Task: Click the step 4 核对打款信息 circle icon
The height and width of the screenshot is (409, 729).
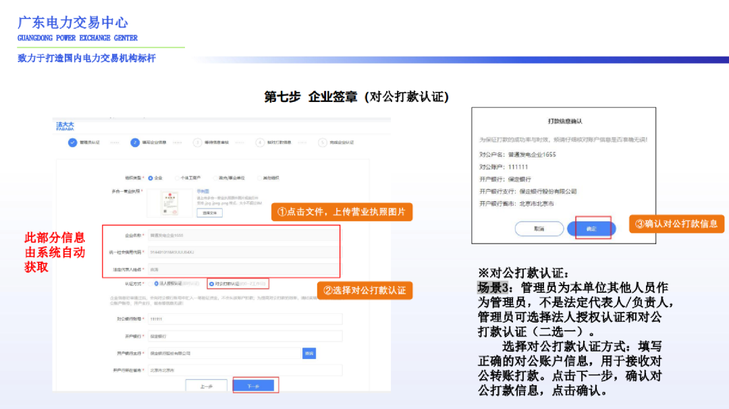Action: coord(260,142)
